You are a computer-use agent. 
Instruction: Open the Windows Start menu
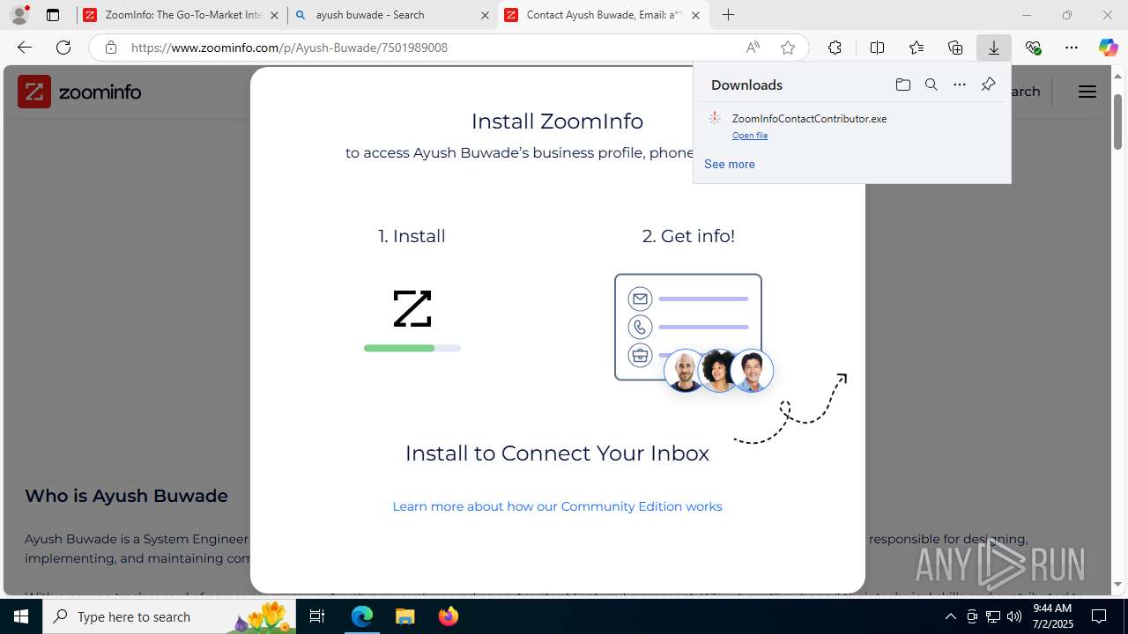coord(21,616)
